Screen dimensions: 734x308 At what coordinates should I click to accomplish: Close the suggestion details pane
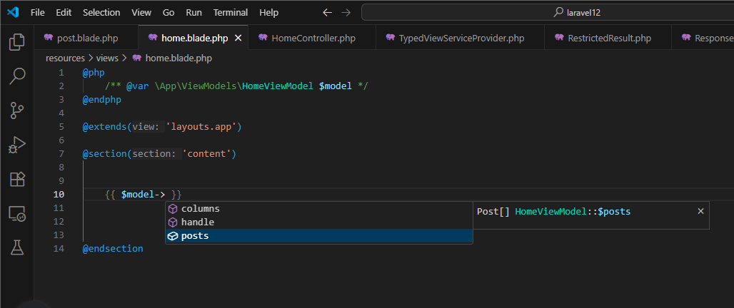coord(700,211)
